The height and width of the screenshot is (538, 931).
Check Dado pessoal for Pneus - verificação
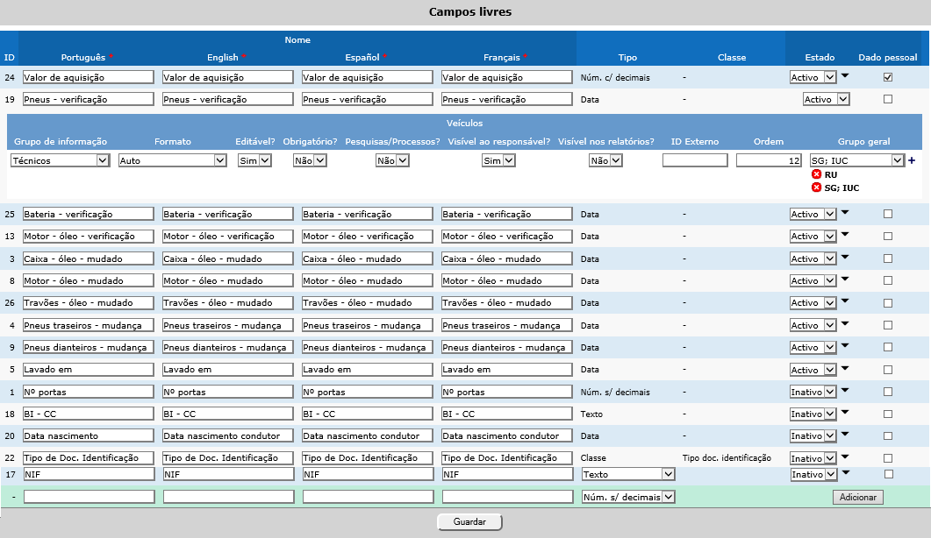(888, 99)
